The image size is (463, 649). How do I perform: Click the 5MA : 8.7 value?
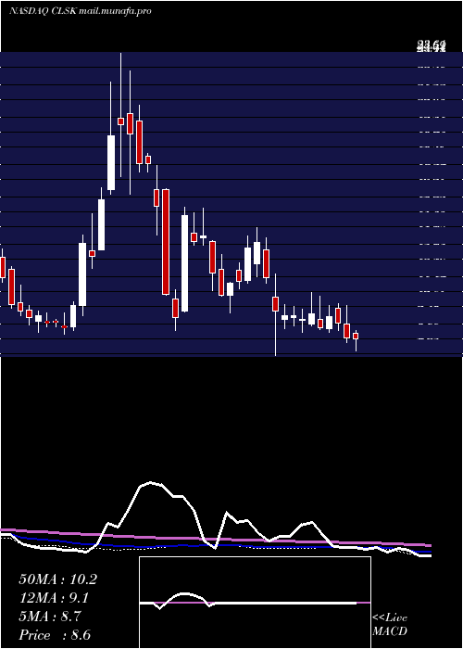pyautogui.click(x=50, y=617)
